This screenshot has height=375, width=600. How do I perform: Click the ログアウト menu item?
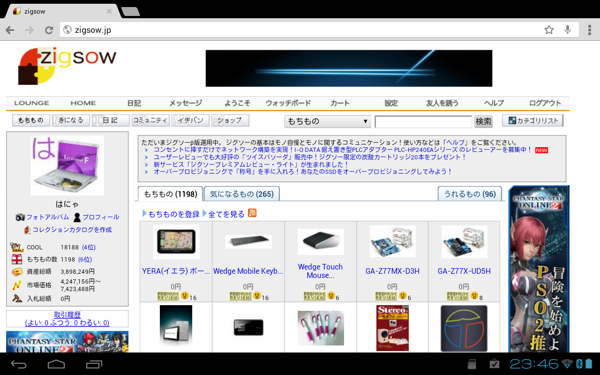[545, 103]
